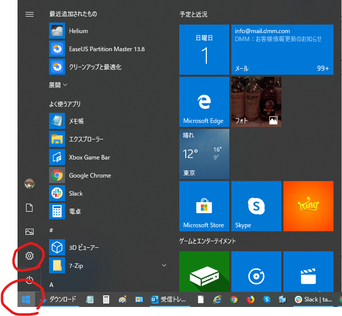Click the 予定と近況 group title
Viewport: 342px width, 316px height.
click(x=193, y=15)
